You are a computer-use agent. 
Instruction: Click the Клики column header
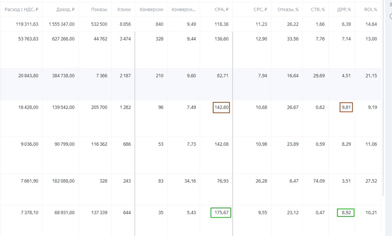[x=124, y=10]
